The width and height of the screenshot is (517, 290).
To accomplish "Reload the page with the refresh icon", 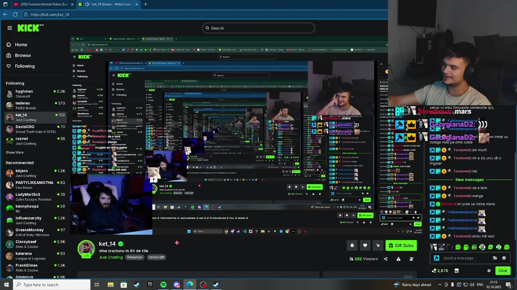I will [15, 14].
